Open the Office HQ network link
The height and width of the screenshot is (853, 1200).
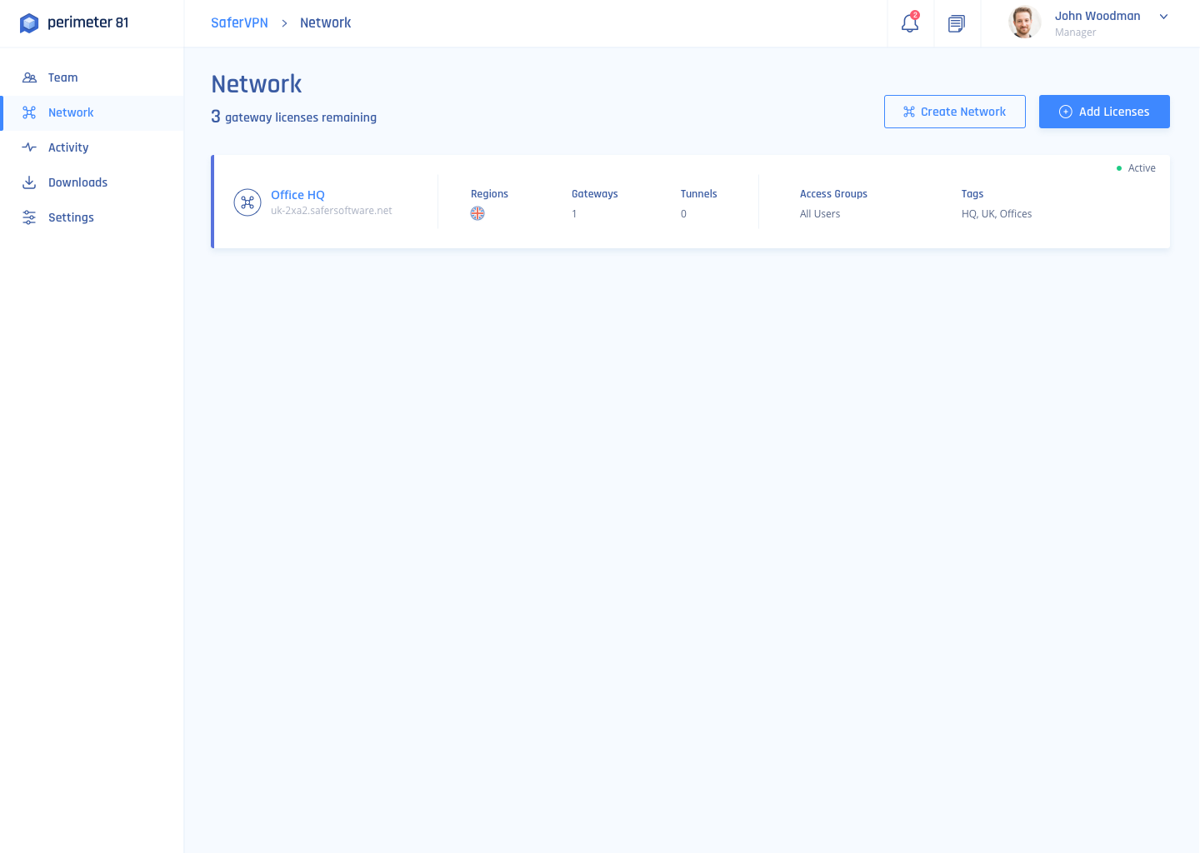[x=297, y=195]
